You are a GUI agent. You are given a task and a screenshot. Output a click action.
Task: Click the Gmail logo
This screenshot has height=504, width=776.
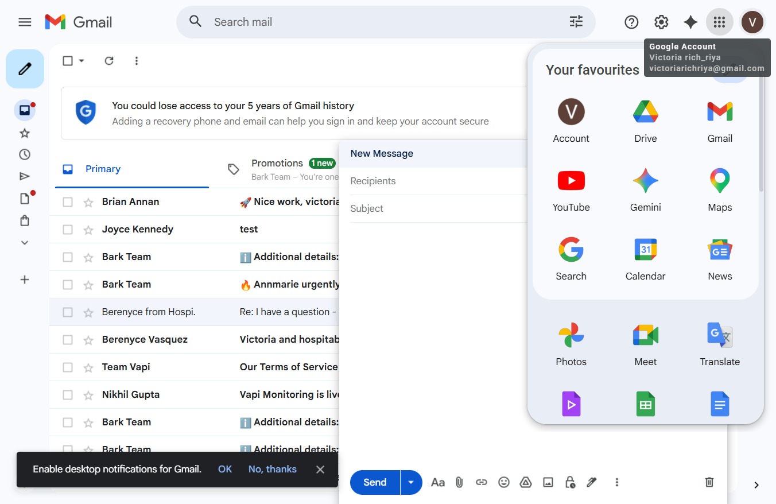[79, 22]
